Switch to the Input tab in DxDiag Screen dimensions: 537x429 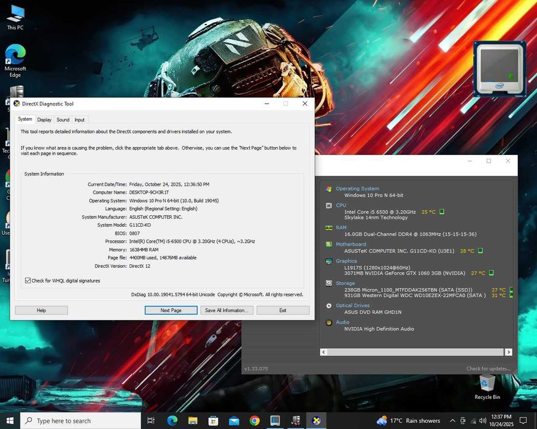(79, 120)
